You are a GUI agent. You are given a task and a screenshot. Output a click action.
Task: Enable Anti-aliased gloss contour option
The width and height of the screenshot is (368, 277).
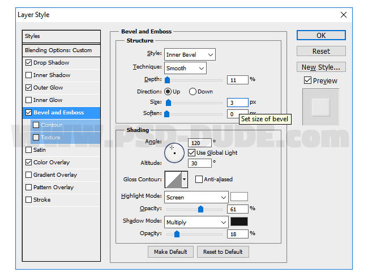(x=199, y=180)
